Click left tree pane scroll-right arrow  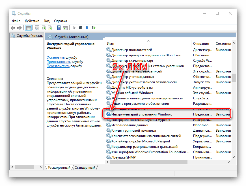(41, 167)
